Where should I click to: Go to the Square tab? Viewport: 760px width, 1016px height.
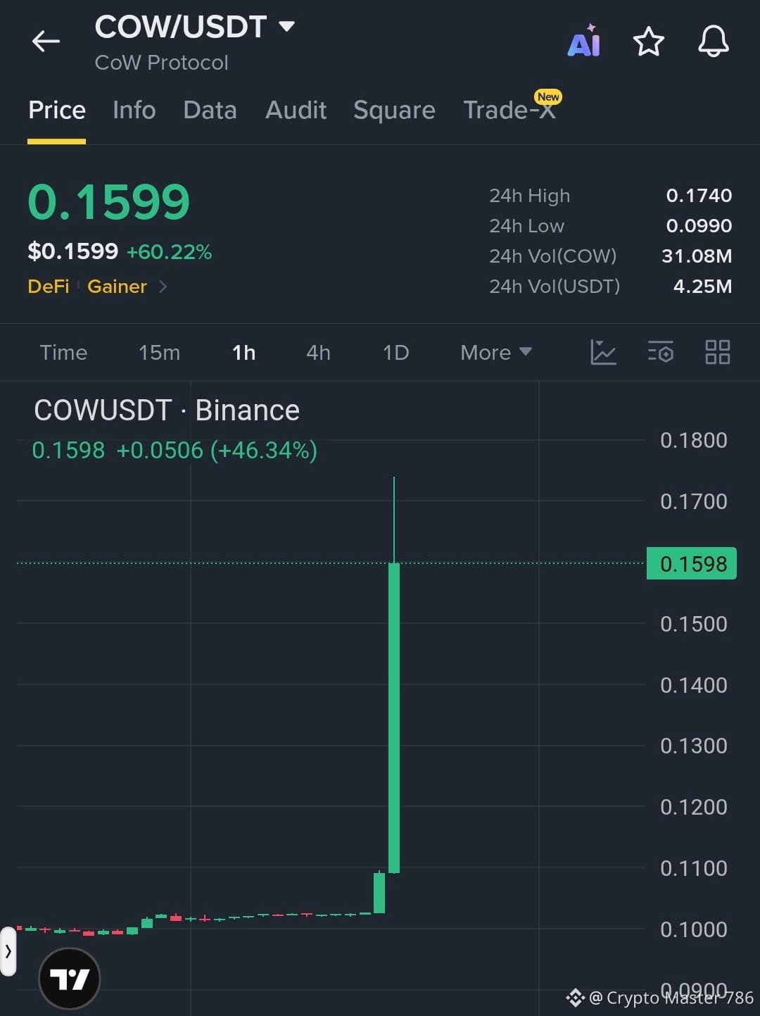click(x=394, y=111)
